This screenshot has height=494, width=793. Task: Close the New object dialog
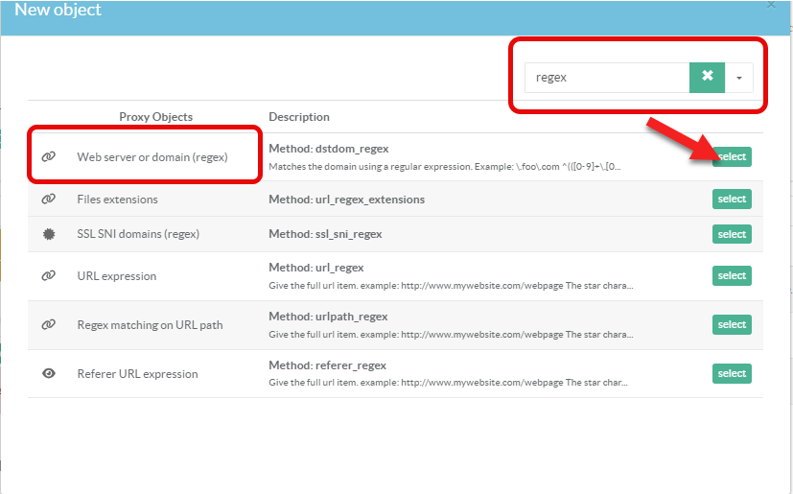point(772,5)
